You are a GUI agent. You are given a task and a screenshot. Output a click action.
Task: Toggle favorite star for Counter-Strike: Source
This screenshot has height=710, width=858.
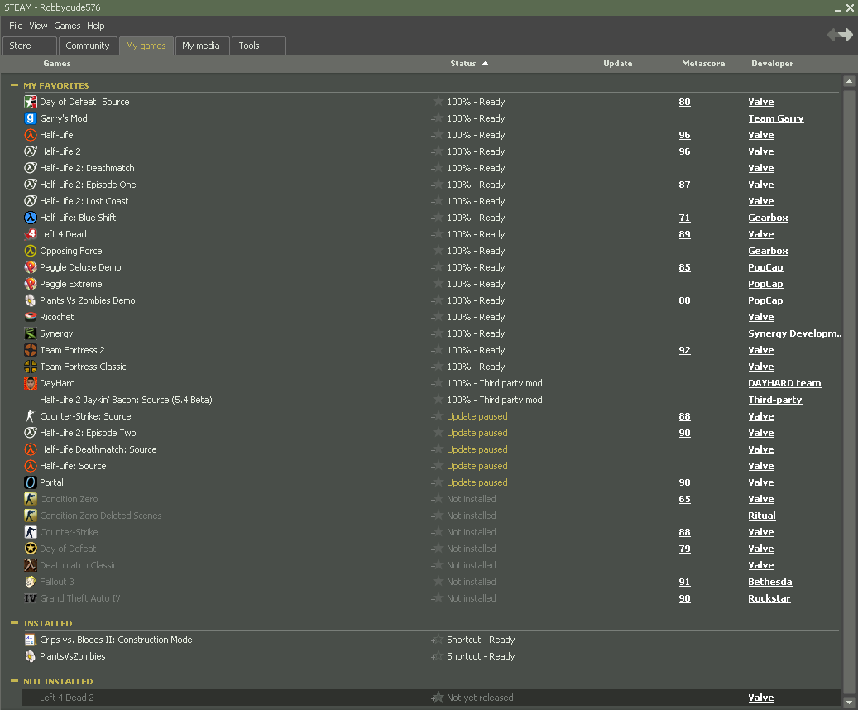[437, 416]
